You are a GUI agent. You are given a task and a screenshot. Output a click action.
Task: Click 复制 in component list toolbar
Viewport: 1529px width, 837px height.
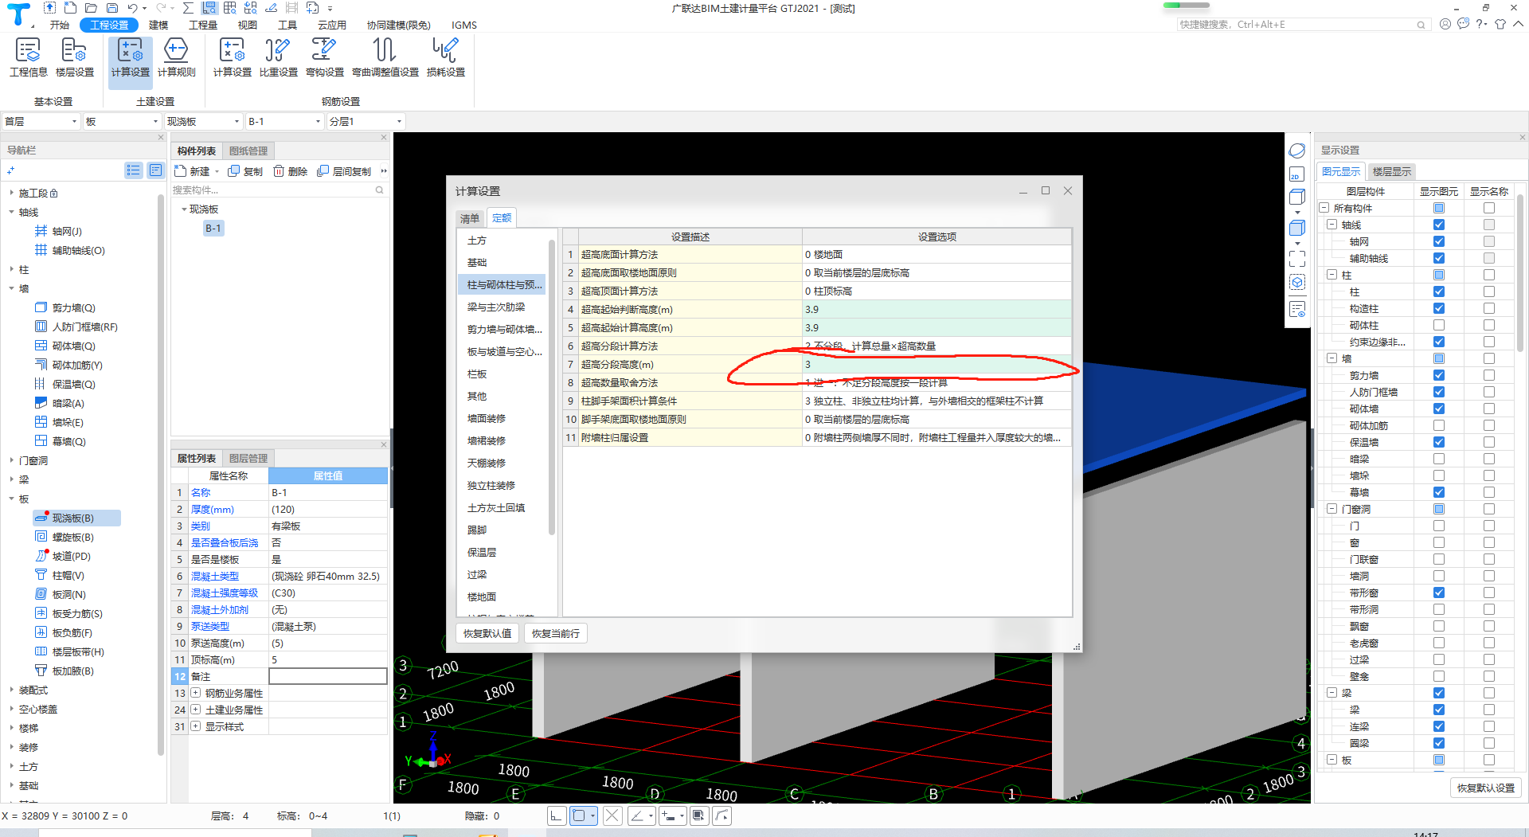coord(245,171)
